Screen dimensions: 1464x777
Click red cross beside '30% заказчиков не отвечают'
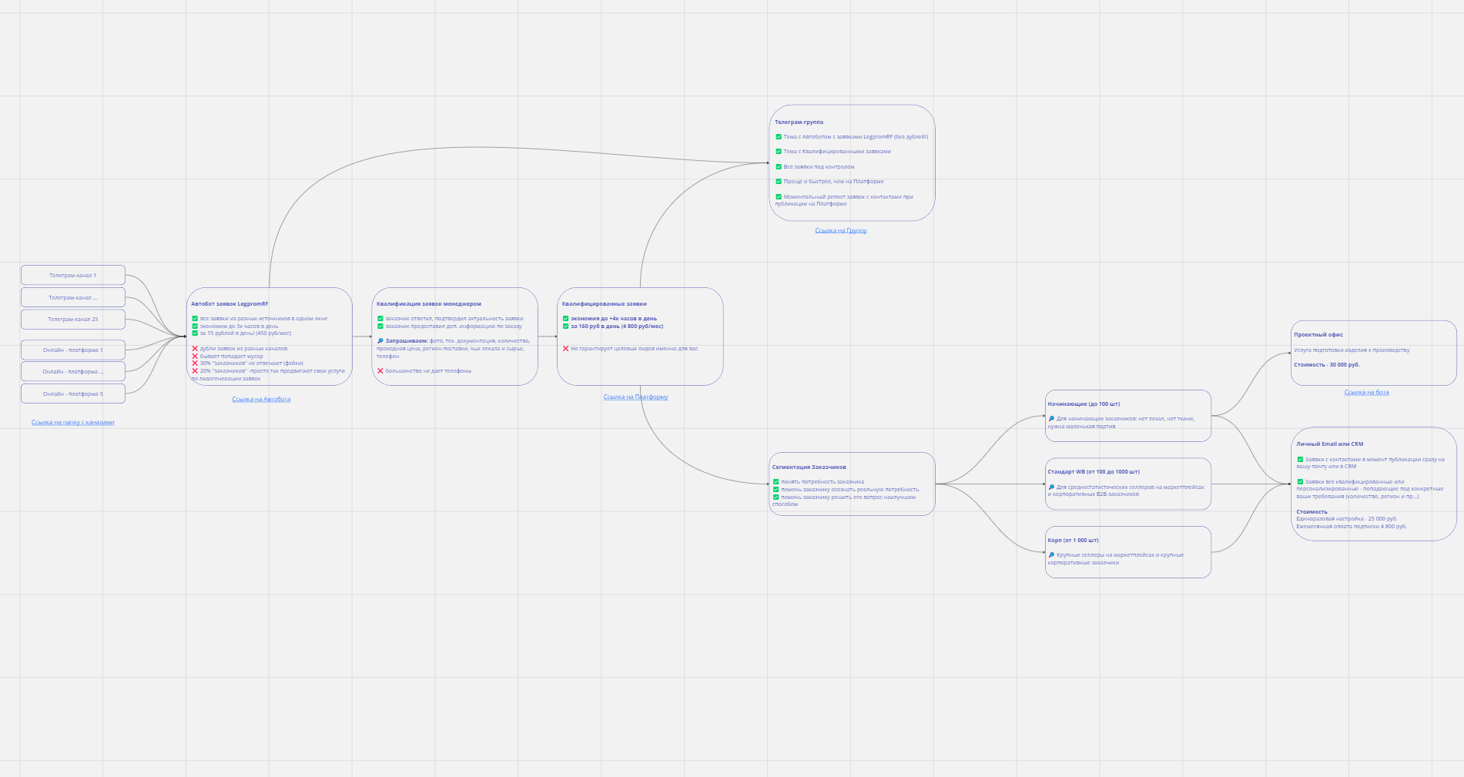(195, 363)
